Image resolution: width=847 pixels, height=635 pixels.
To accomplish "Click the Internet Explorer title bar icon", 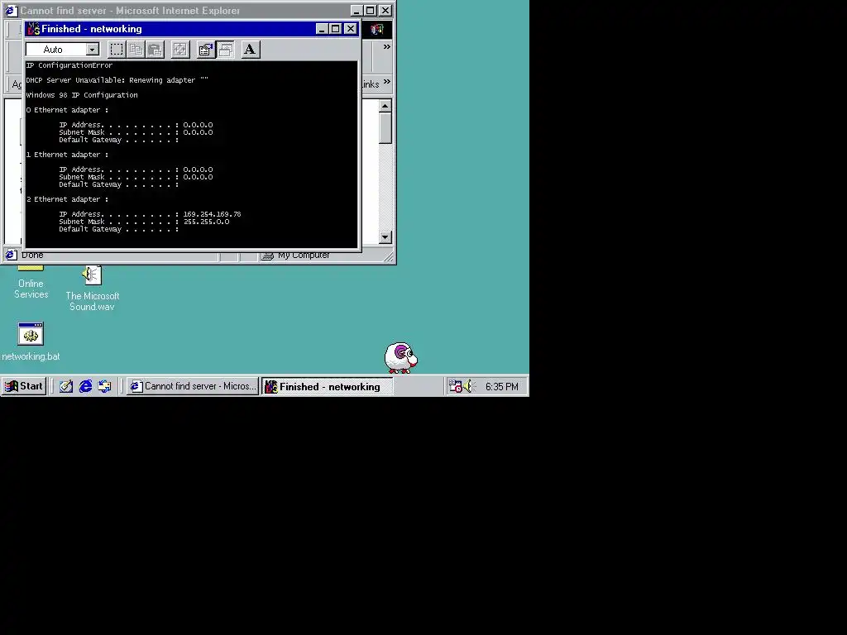I will 11,10.
